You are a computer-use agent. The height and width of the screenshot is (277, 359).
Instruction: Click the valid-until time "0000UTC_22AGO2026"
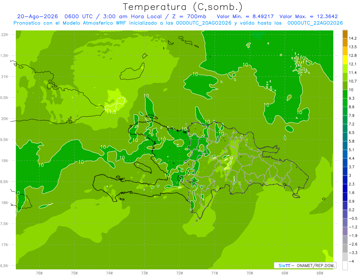pyautogui.click(x=315, y=23)
